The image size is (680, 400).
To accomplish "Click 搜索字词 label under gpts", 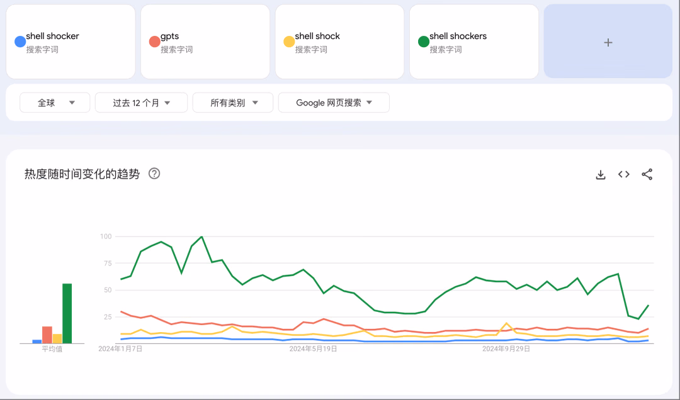I will click(176, 50).
